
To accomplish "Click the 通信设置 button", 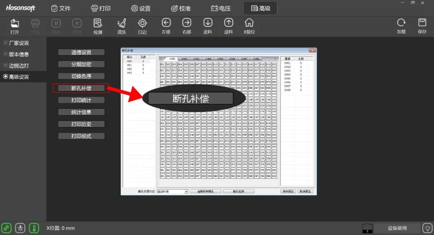I will click(81, 52).
